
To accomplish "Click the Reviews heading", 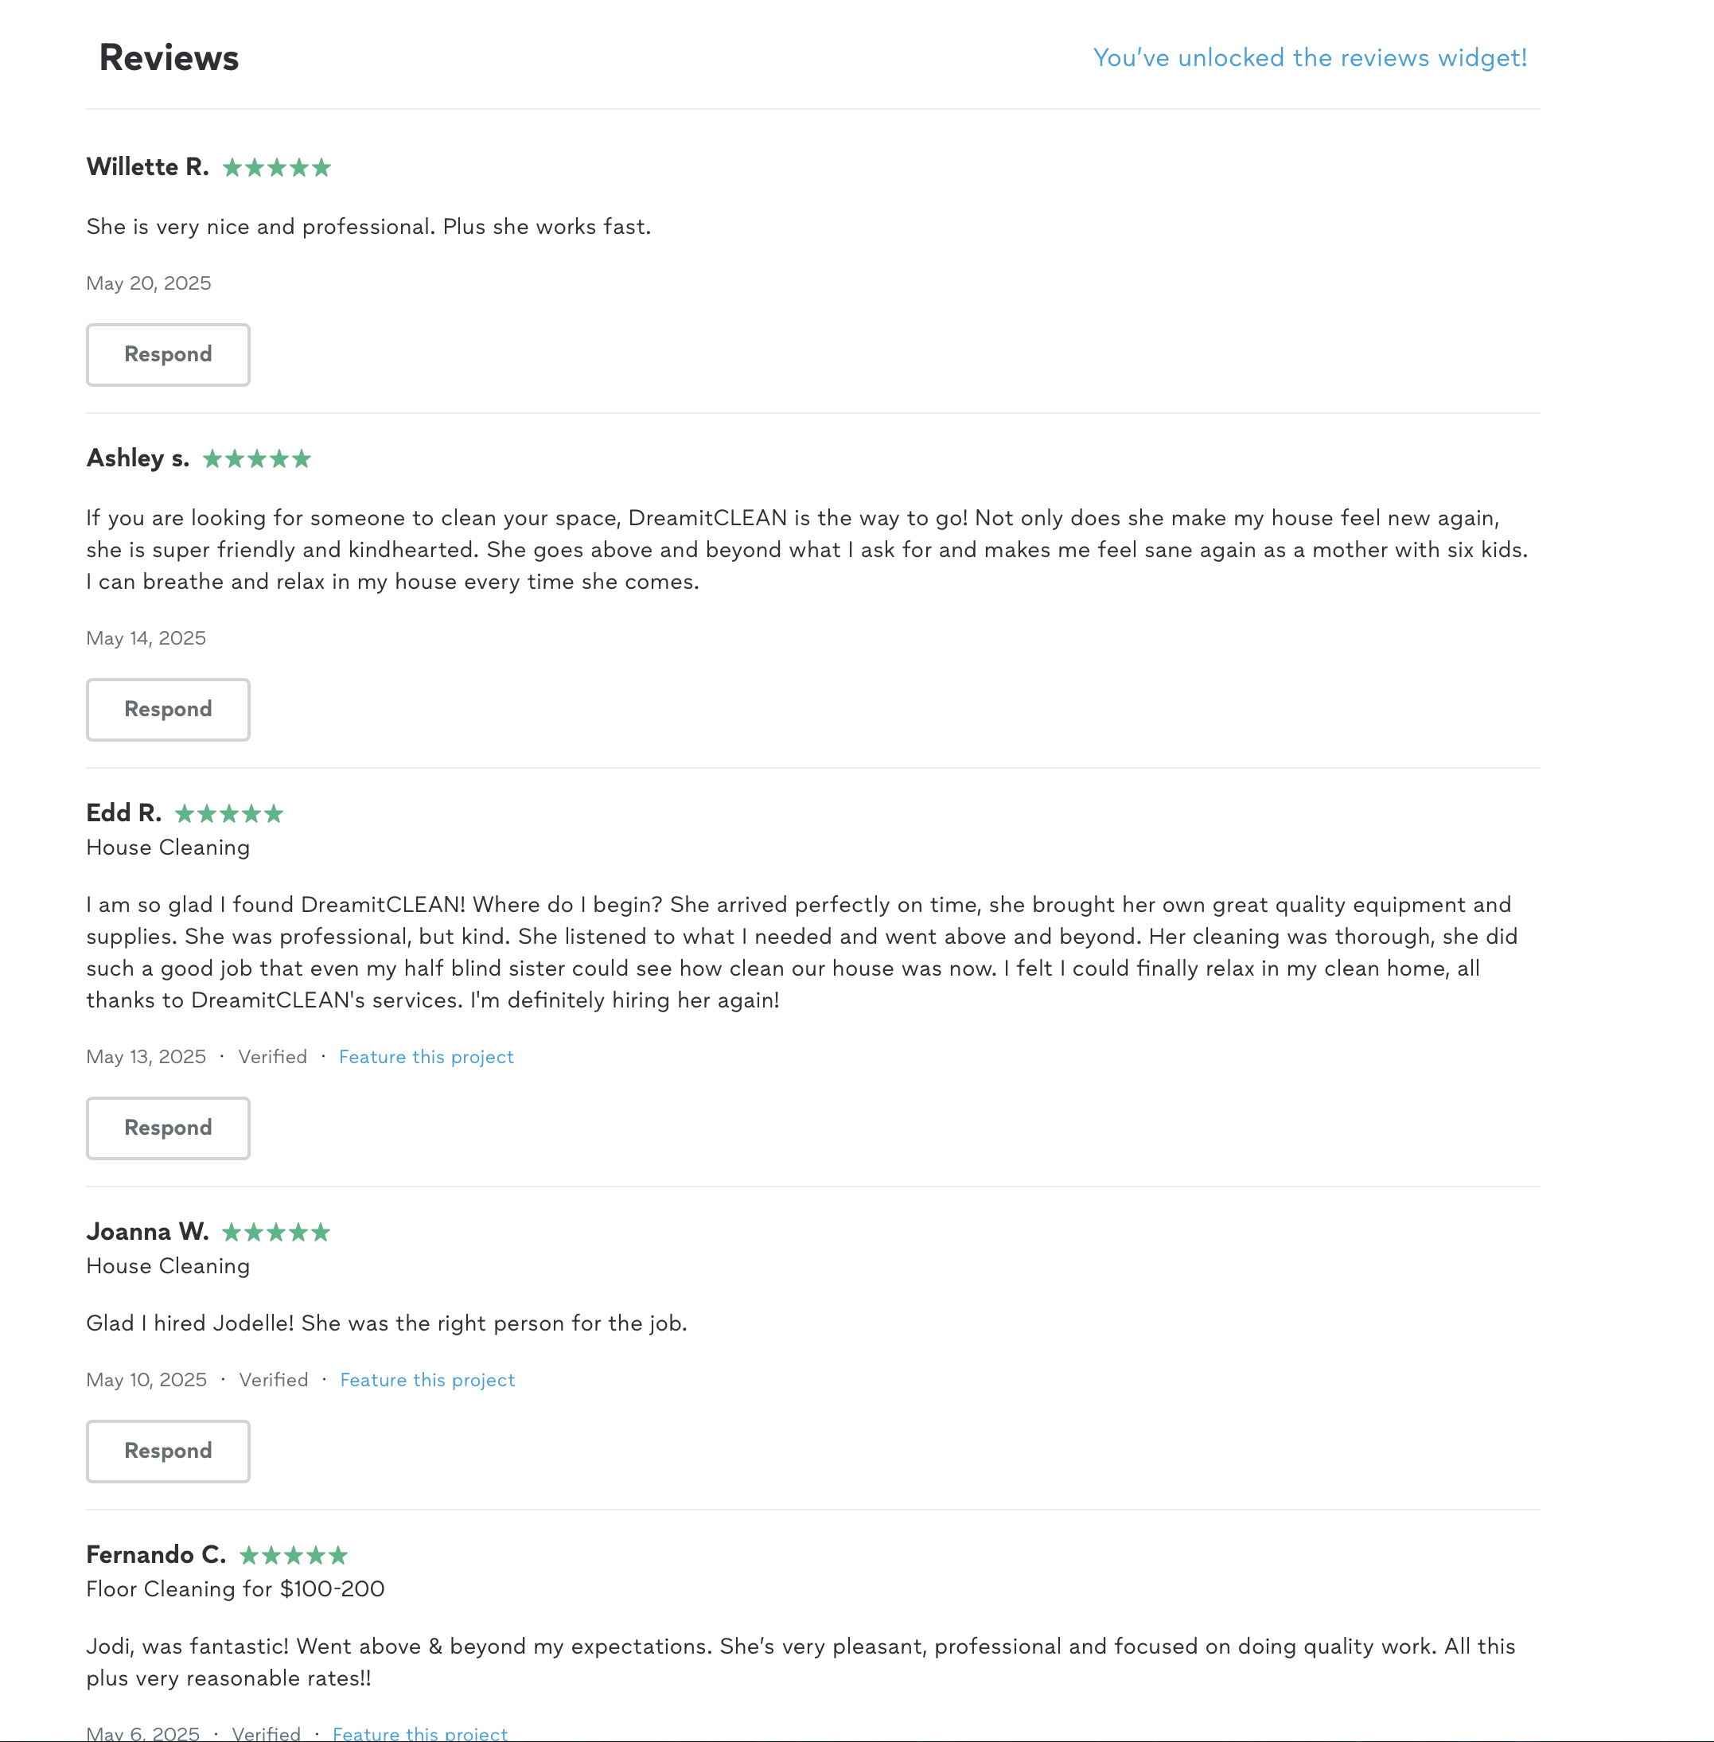I will [169, 57].
